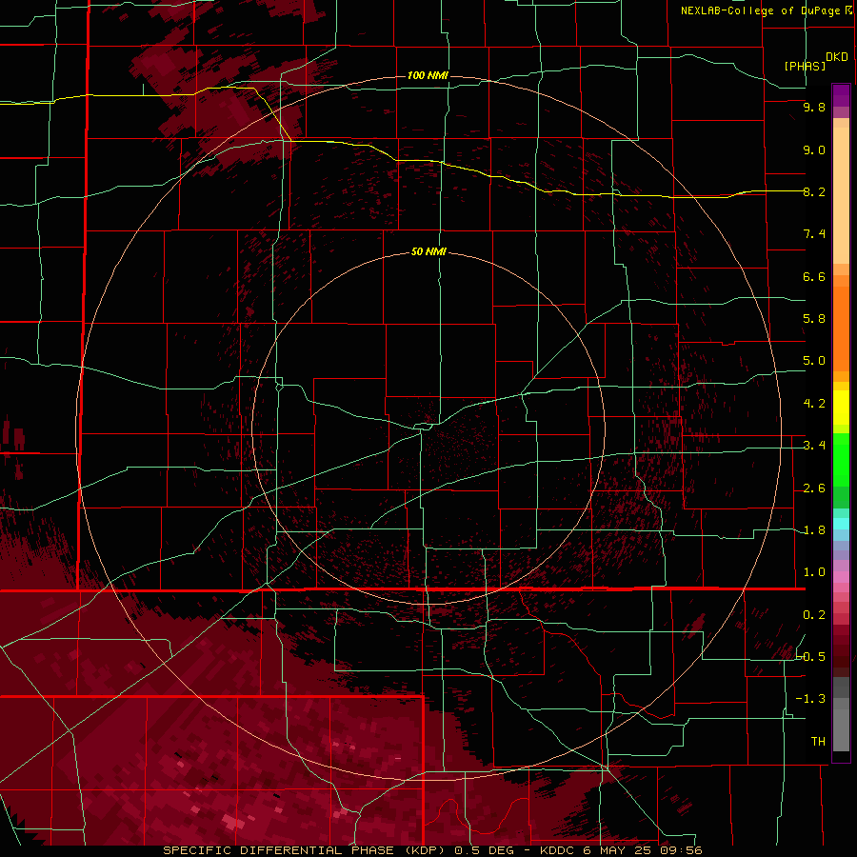The width and height of the screenshot is (857, 857).
Task: Pick the 1.0 scale value
Action: (x=814, y=572)
